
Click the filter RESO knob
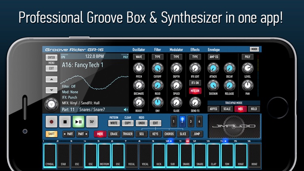point(157,85)
